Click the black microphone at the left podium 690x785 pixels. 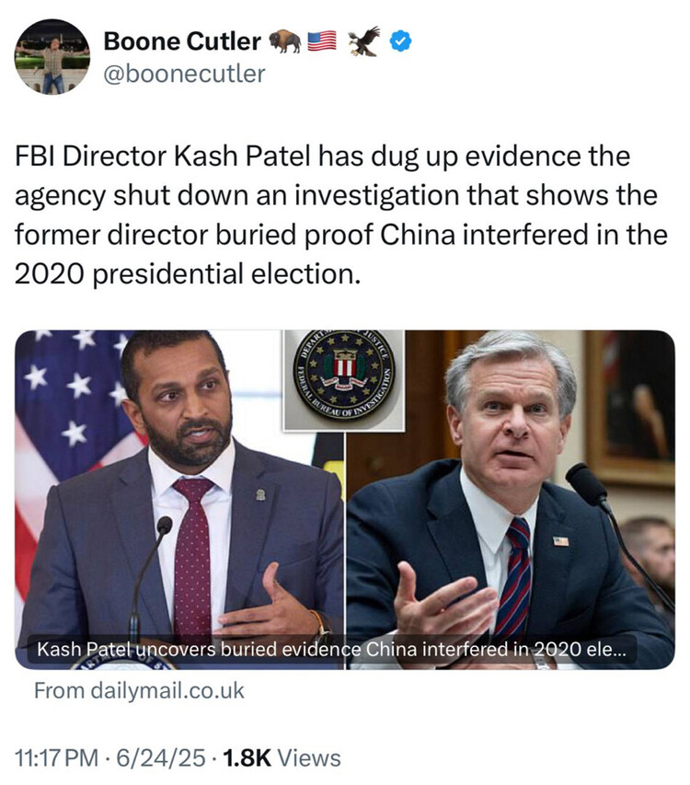tap(163, 528)
